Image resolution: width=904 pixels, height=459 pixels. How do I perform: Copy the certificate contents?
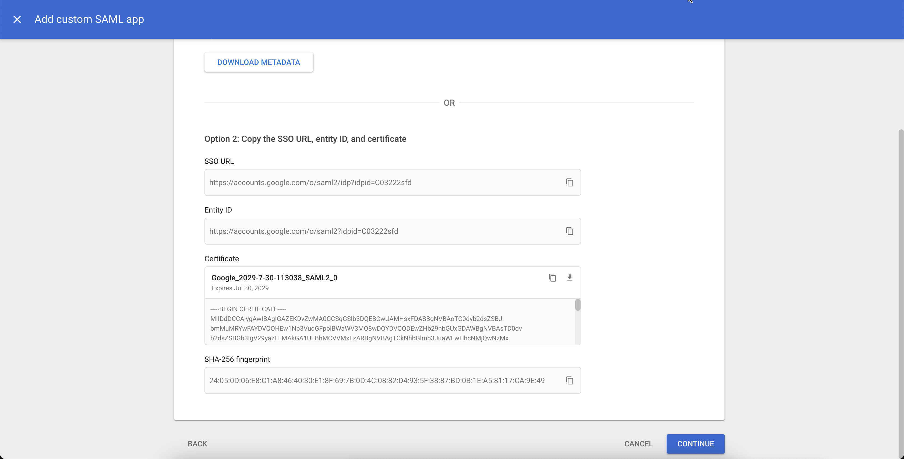pyautogui.click(x=552, y=278)
